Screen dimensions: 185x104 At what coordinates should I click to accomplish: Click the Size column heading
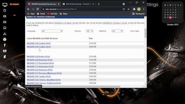coord(91,38)
